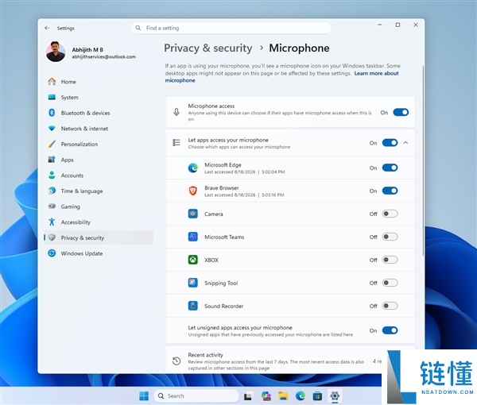Open File Explorer from taskbar

[283, 396]
